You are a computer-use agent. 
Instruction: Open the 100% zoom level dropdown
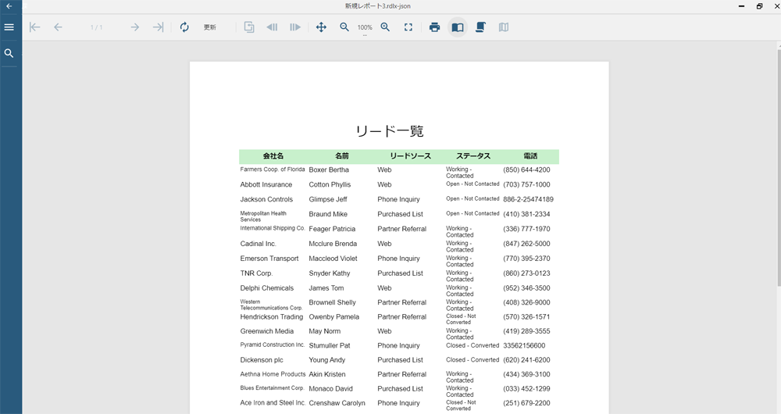365,28
